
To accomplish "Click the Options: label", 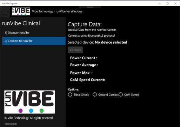I will (73, 89).
